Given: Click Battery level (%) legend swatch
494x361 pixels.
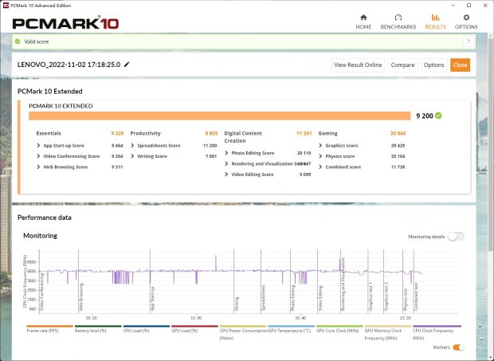Looking at the screenshot, I should pyautogui.click(x=98, y=327).
